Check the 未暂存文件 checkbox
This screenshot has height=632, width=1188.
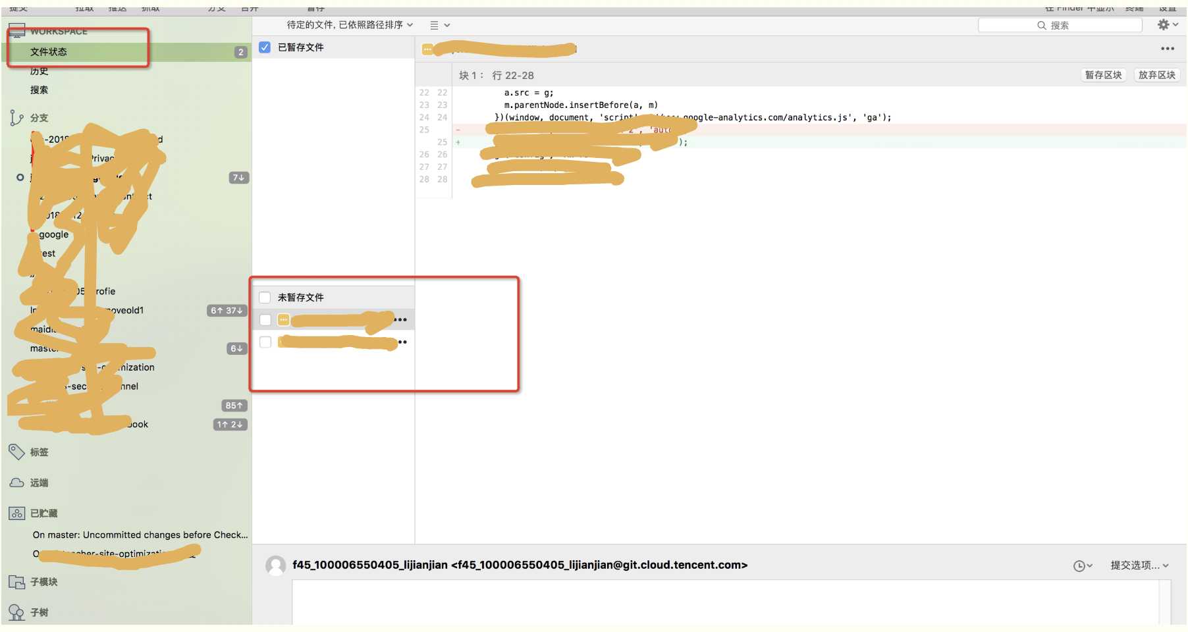click(x=265, y=298)
